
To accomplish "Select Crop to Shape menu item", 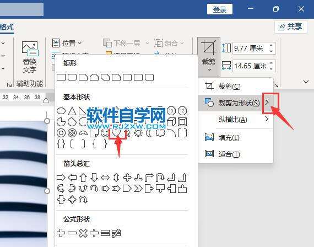I will [236, 103].
